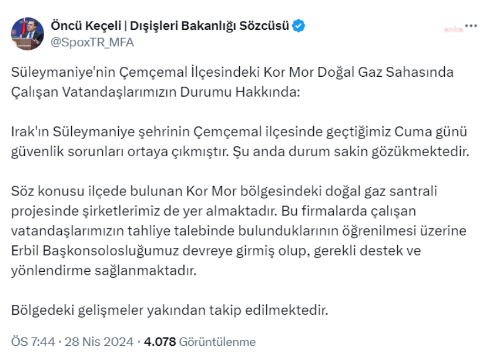
Task: Click the paragraph beginning Irak'ın Süleymaniye şehrinin
Action: (240, 142)
